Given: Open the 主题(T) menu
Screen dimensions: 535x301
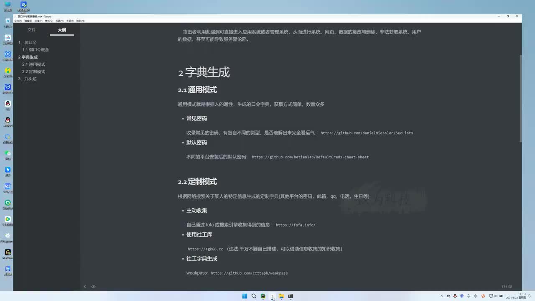Looking at the screenshot, I should click(70, 20).
